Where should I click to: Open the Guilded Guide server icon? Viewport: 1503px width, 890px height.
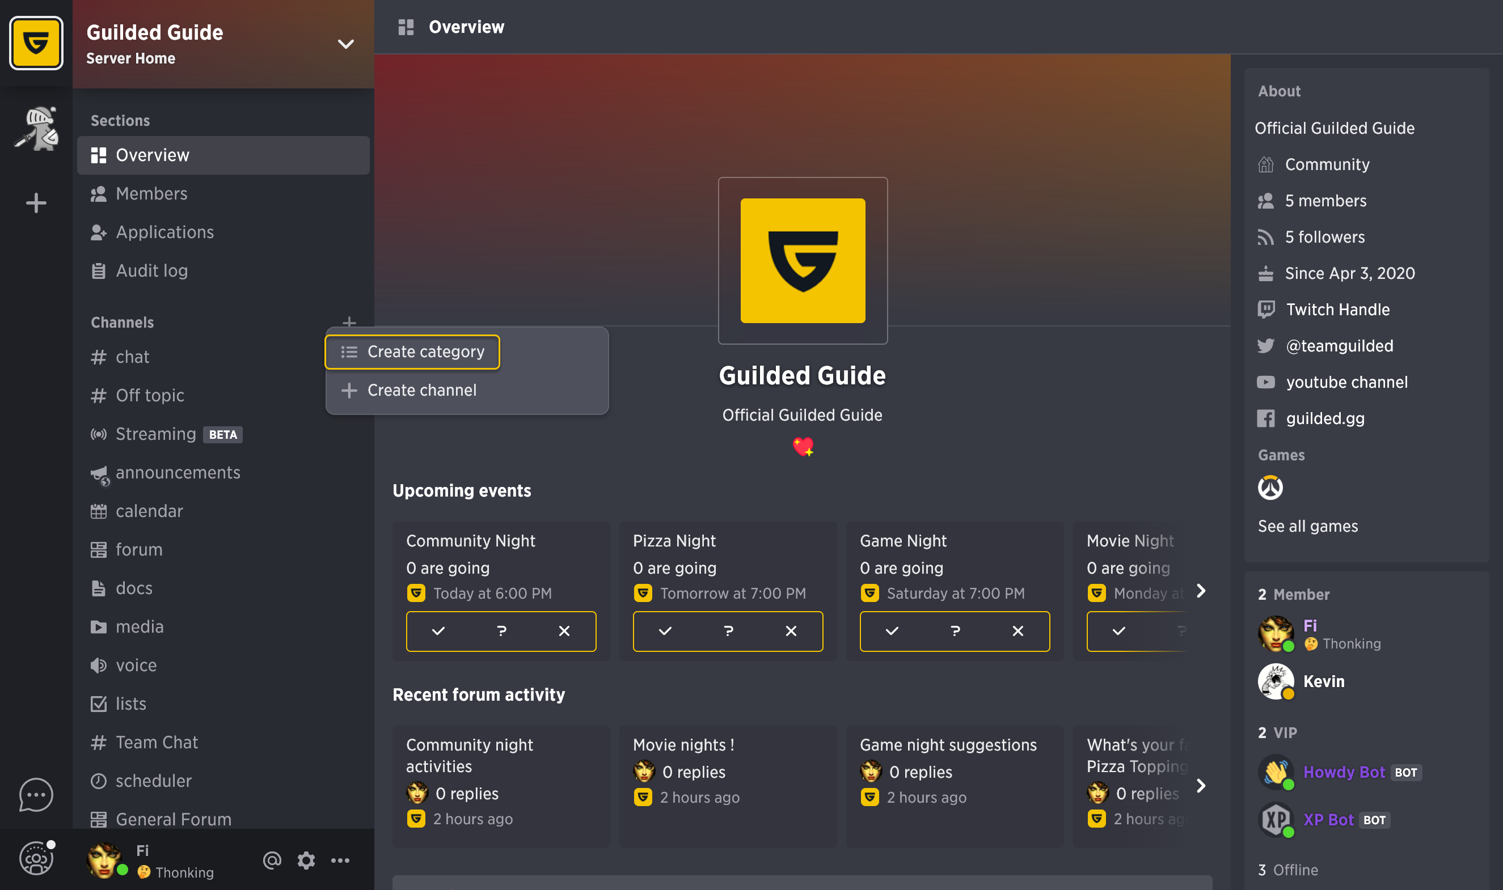coord(36,43)
